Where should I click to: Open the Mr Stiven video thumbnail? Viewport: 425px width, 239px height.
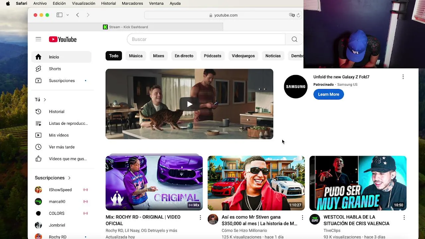click(256, 183)
